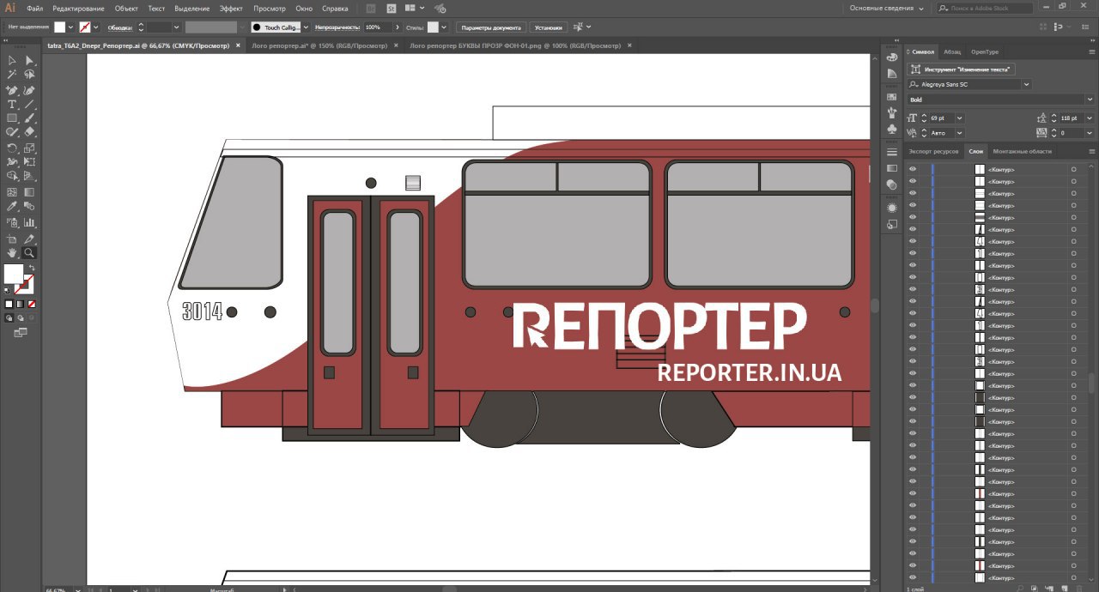
Task: Select the Lasso tool
Action: [29, 75]
